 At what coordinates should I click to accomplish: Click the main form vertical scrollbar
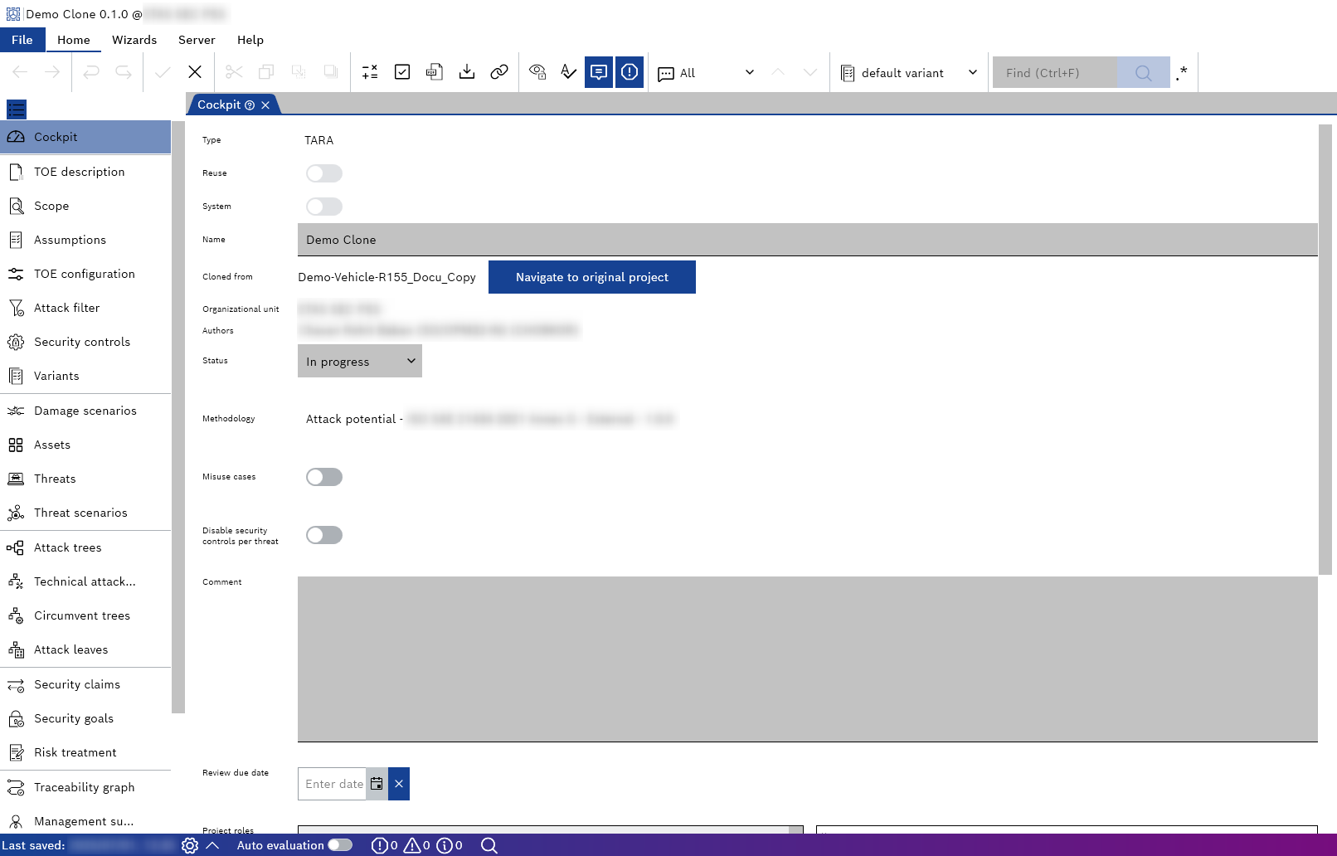point(1325,348)
